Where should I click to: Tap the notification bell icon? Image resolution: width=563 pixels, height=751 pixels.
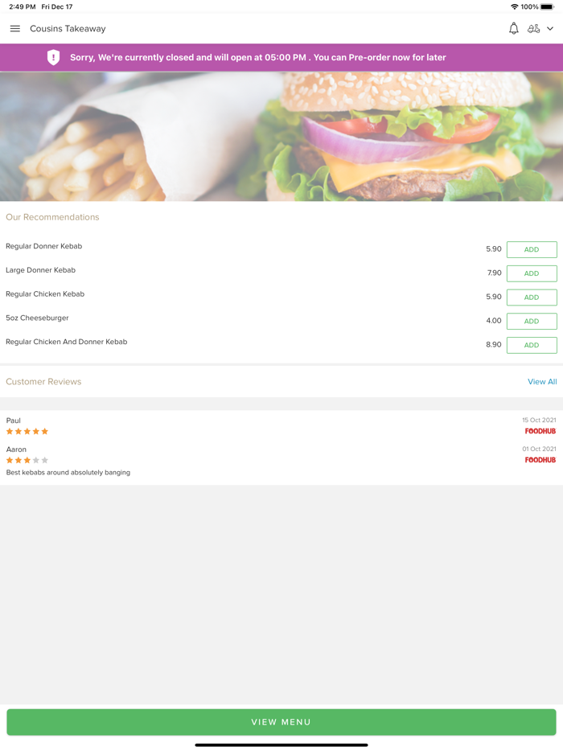pyautogui.click(x=514, y=29)
